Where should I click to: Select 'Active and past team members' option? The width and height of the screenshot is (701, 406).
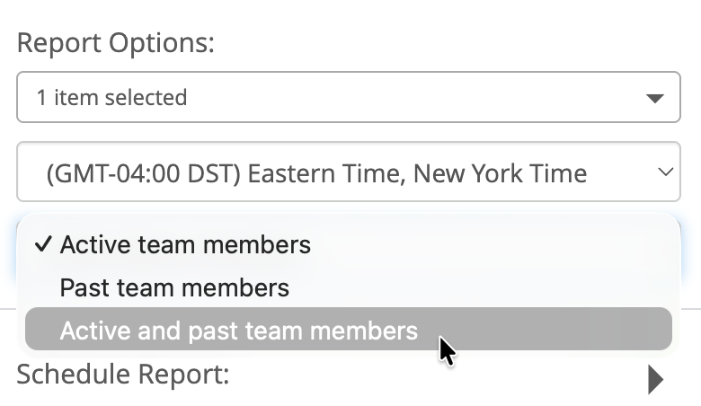[238, 331]
